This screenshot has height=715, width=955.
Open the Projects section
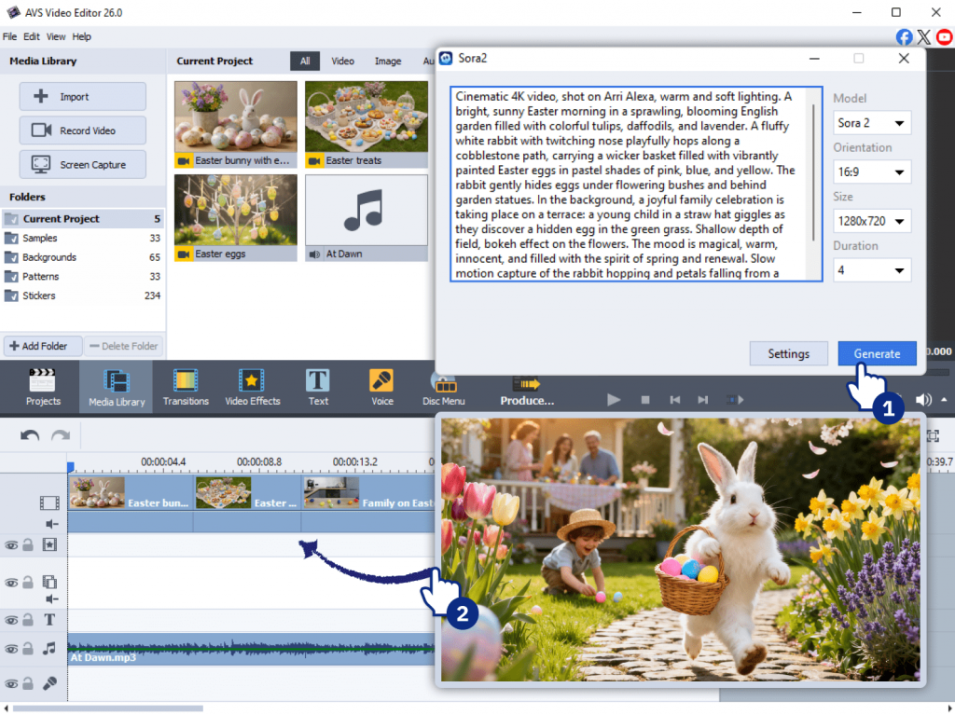point(43,387)
